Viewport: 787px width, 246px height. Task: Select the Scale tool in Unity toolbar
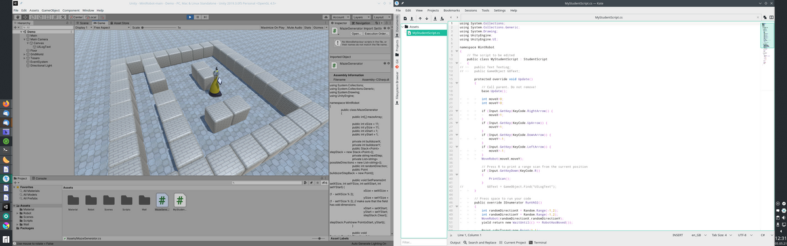point(40,17)
